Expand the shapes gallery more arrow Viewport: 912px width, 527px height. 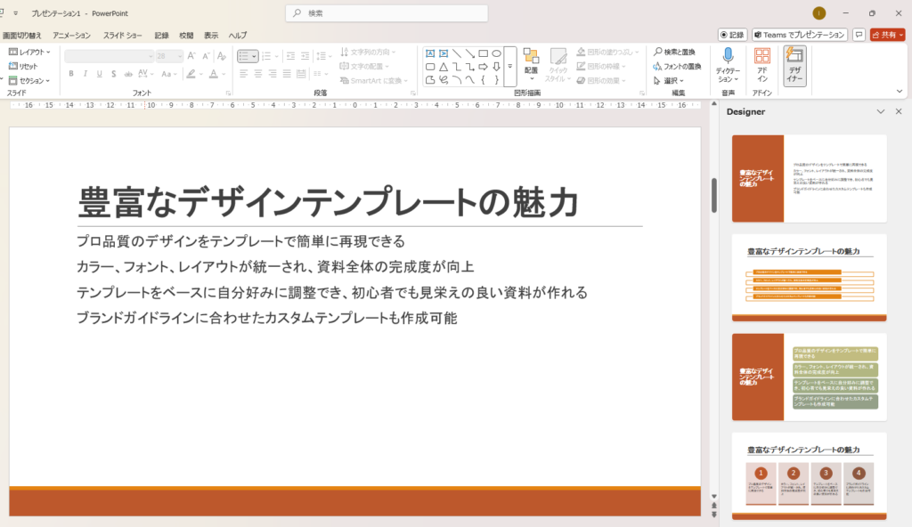point(510,67)
